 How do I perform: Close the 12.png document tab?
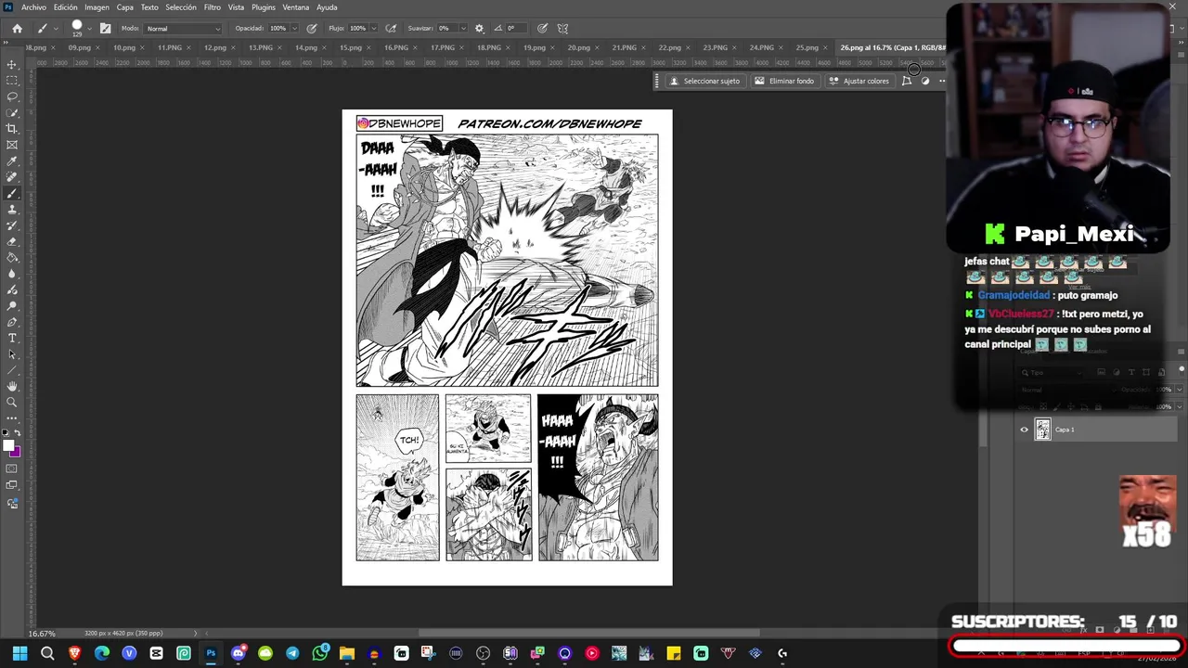pos(234,47)
